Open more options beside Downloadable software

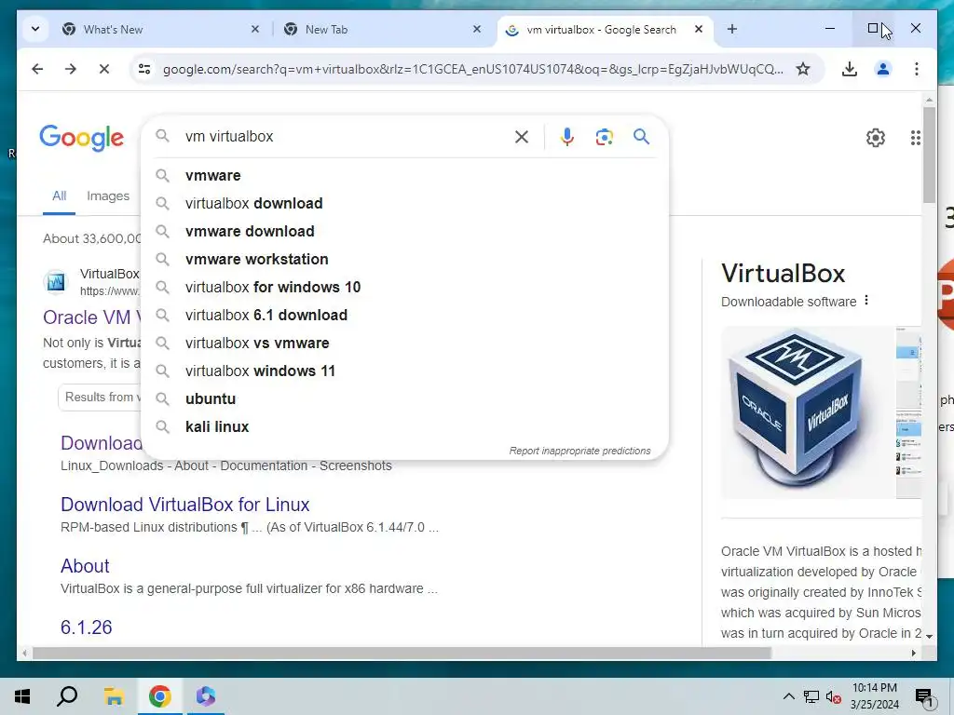[x=866, y=301]
